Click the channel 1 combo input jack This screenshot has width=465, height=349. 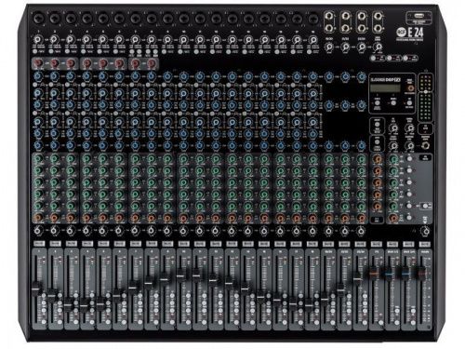pyautogui.click(x=38, y=19)
